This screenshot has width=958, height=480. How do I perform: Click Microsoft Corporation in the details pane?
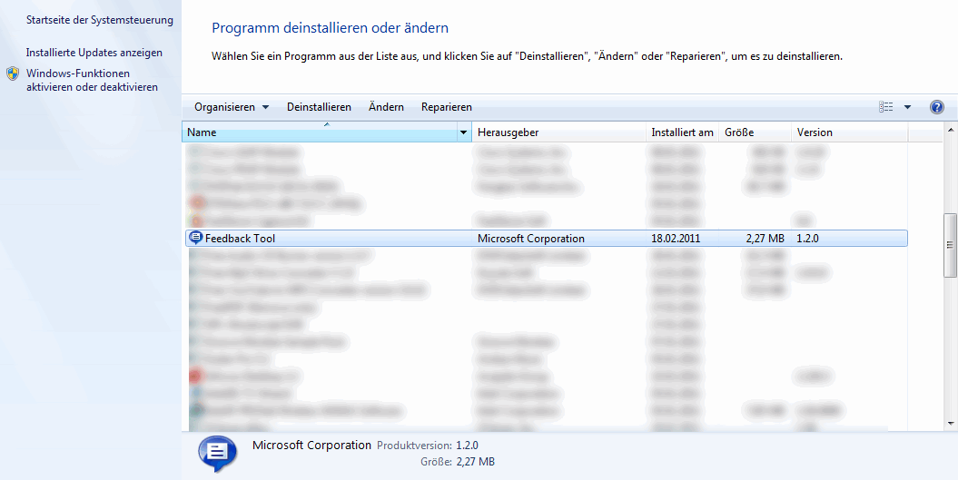311,446
